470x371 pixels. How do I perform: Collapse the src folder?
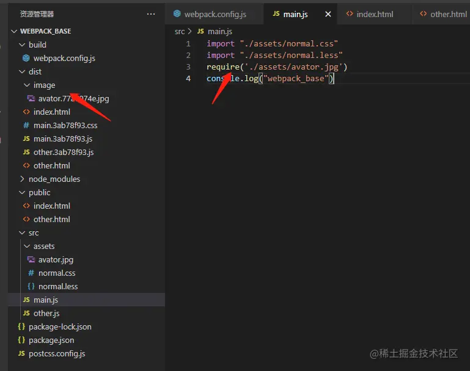click(x=22, y=232)
